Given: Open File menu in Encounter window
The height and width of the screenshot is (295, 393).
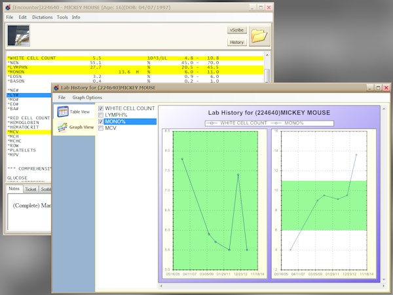Looking at the screenshot, I should pyautogui.click(x=10, y=17).
